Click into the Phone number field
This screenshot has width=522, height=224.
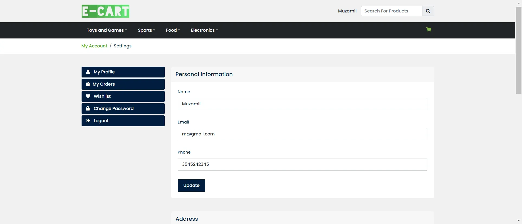pos(302,164)
